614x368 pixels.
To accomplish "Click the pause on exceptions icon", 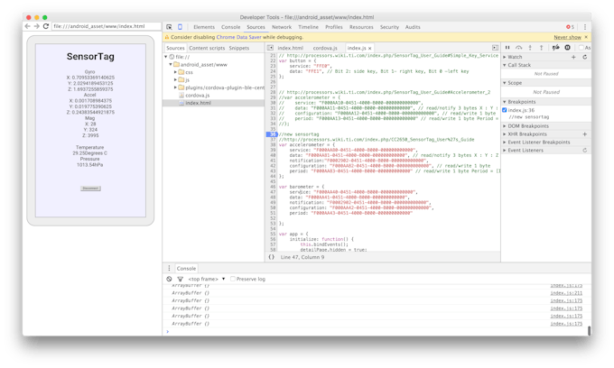I will 567,47.
